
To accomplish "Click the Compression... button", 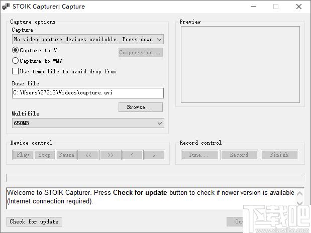I will 140,53.
